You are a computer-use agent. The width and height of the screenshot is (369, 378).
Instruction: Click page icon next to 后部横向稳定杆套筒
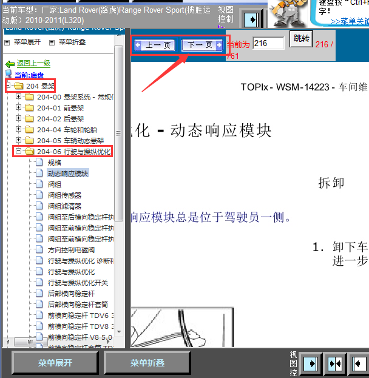(39, 304)
